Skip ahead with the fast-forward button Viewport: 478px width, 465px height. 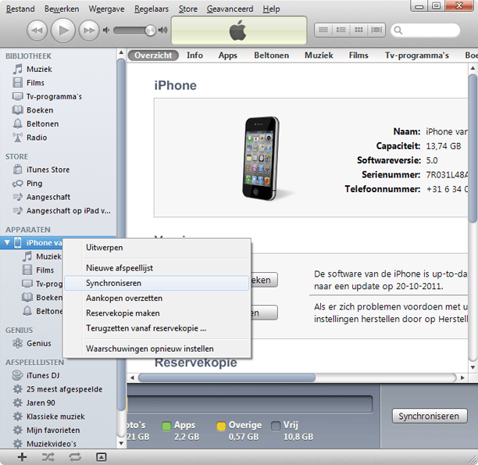(x=89, y=30)
